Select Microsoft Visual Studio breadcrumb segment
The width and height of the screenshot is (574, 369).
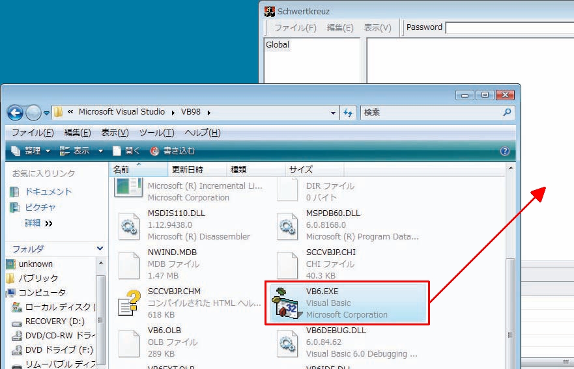[122, 112]
